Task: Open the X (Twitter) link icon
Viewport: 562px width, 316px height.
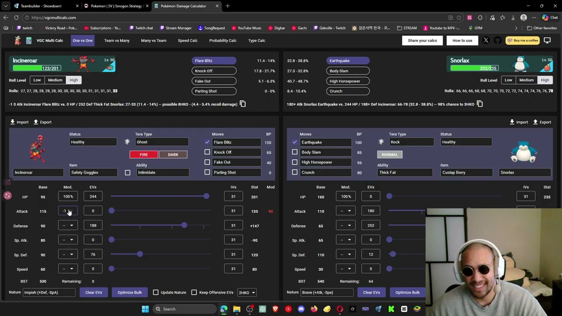Action: click(x=486, y=40)
